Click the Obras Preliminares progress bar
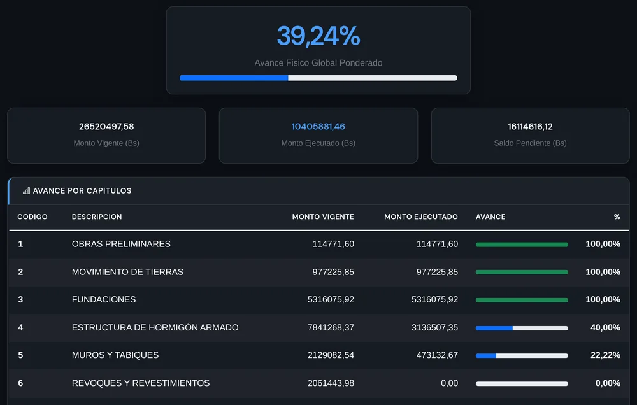637x405 pixels. (x=522, y=245)
